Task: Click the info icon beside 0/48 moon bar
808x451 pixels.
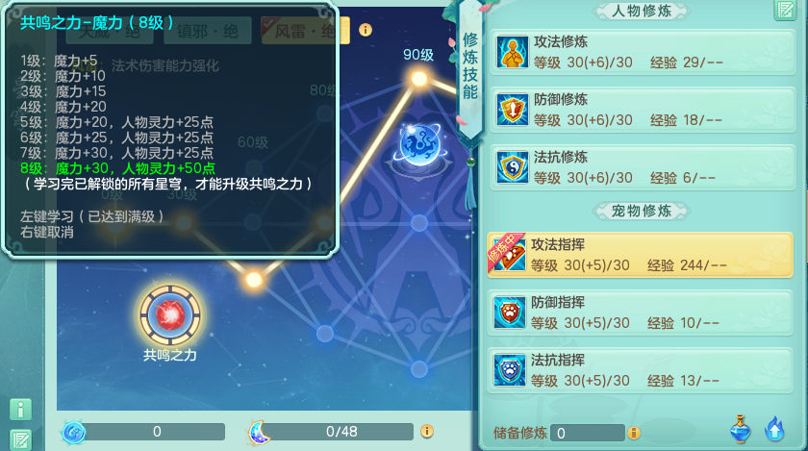Action: 427,431
